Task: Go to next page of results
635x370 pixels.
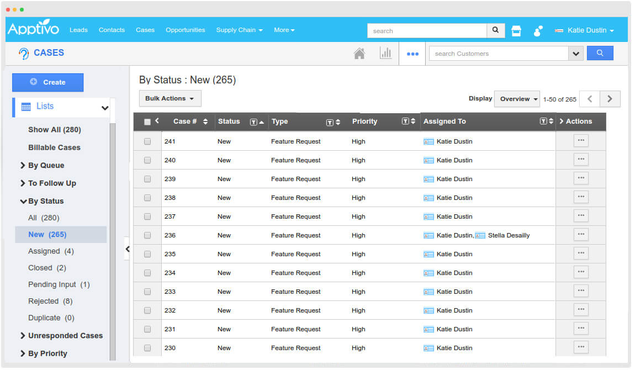Action: pyautogui.click(x=610, y=99)
